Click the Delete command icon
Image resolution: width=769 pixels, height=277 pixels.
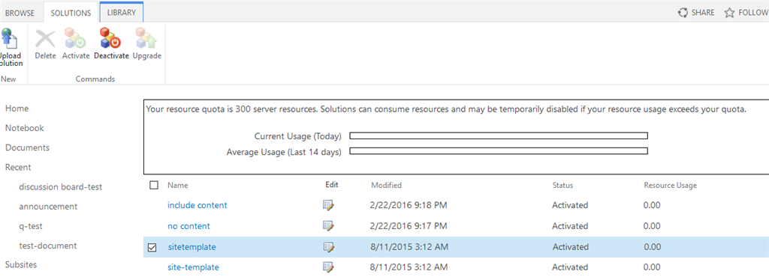tap(46, 39)
